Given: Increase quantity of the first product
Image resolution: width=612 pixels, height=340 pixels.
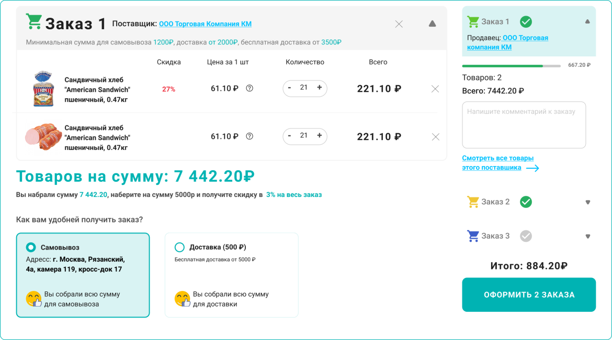Looking at the screenshot, I should point(319,88).
